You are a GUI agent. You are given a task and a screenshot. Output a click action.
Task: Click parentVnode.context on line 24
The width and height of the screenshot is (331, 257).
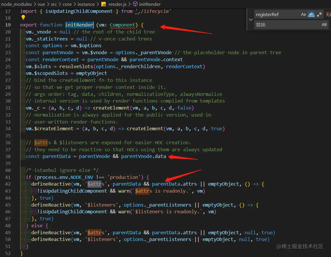pos(156,59)
